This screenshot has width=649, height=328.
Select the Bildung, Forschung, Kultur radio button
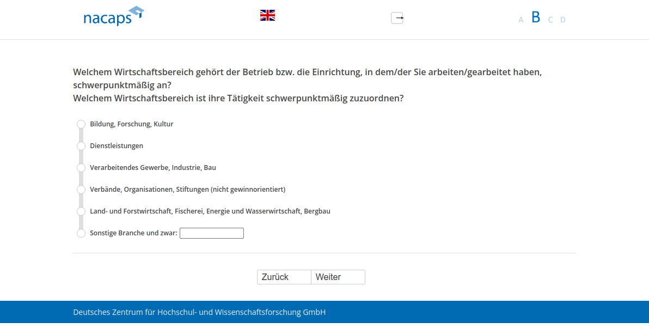coord(81,124)
